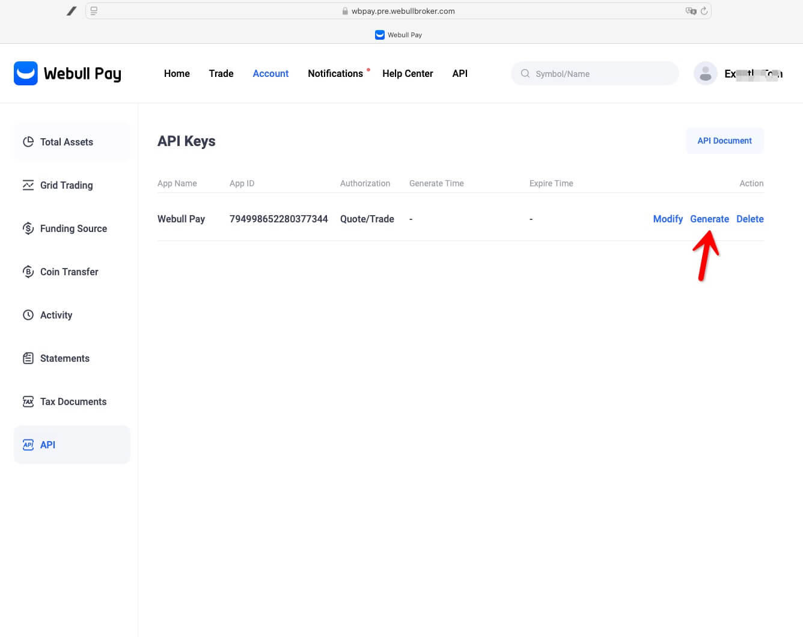This screenshot has width=803, height=637.
Task: Click the Activity clock icon
Action: pos(28,315)
